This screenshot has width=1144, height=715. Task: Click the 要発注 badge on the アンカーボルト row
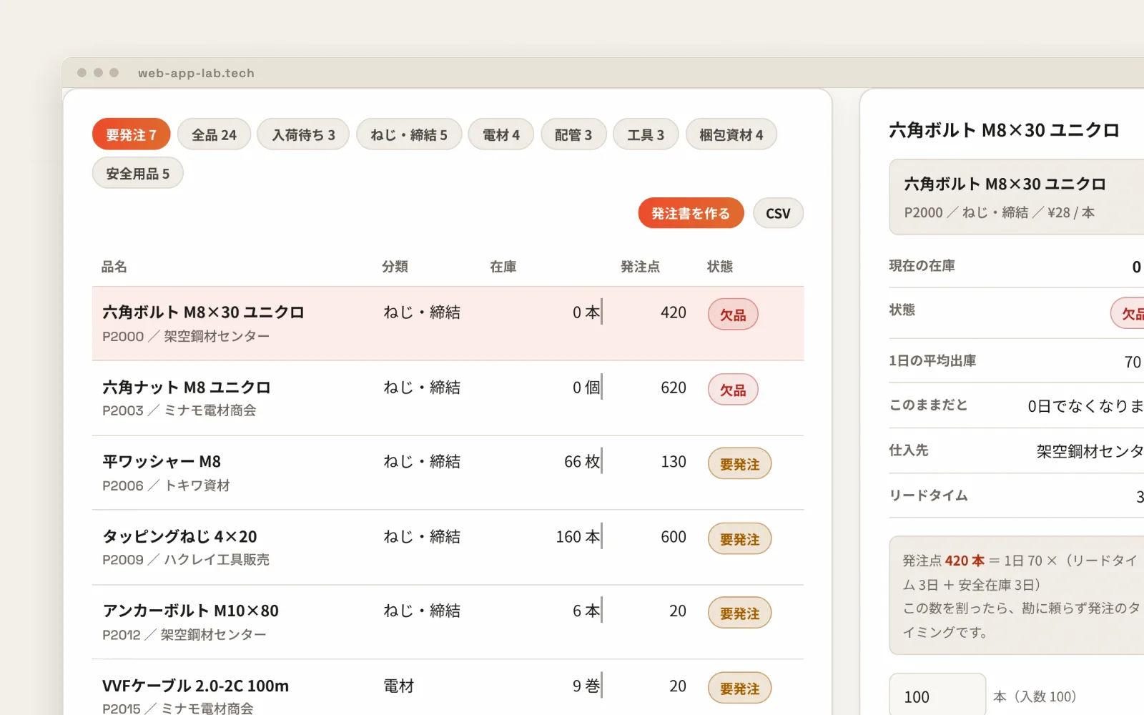[x=740, y=613]
